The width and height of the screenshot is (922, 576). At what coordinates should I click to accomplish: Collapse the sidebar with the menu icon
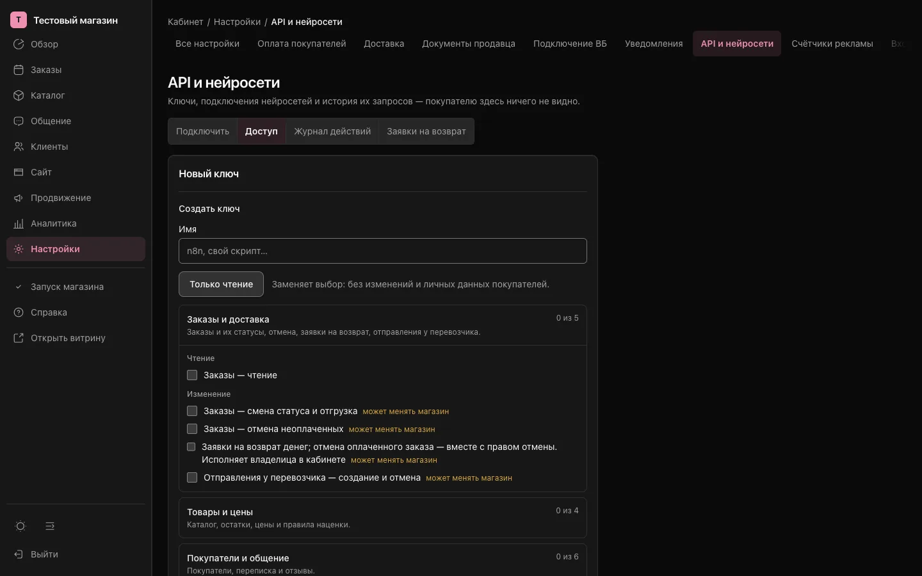pos(50,526)
